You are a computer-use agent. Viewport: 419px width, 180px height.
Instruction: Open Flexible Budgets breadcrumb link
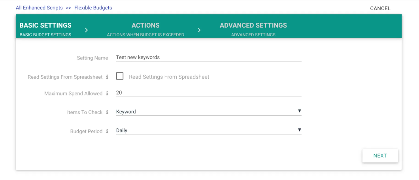93,8
